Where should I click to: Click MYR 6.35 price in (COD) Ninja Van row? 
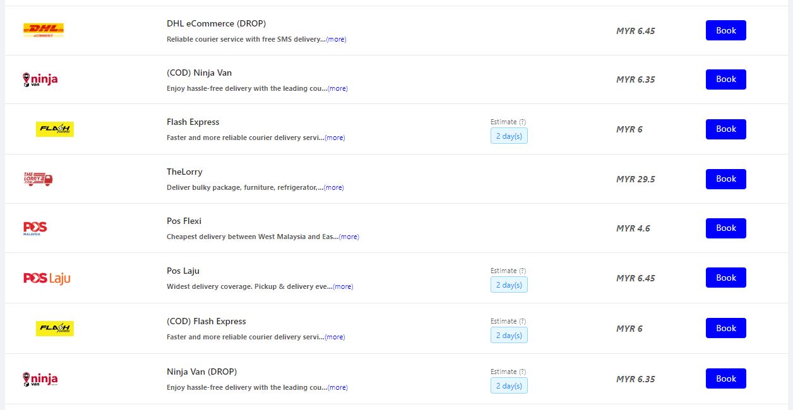[636, 79]
